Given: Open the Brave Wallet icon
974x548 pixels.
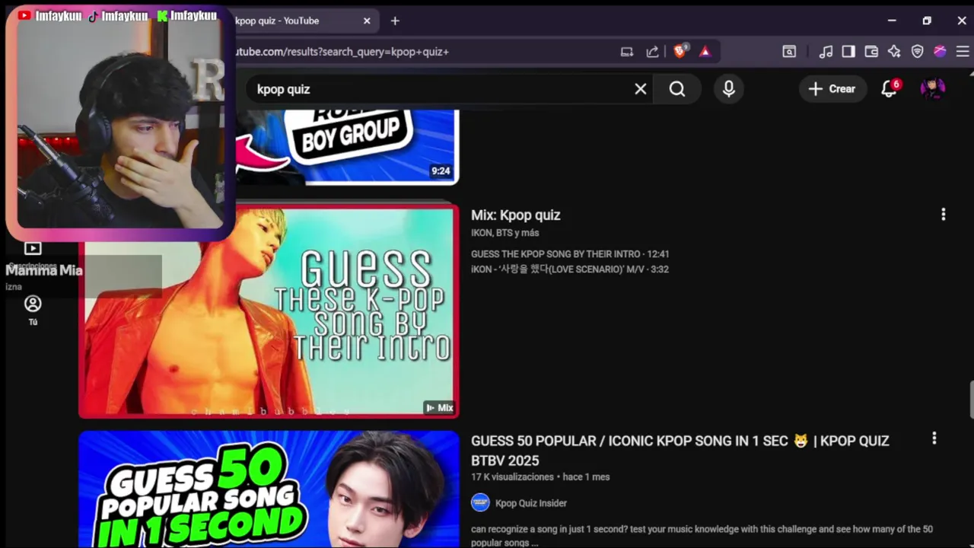Looking at the screenshot, I should tap(871, 52).
